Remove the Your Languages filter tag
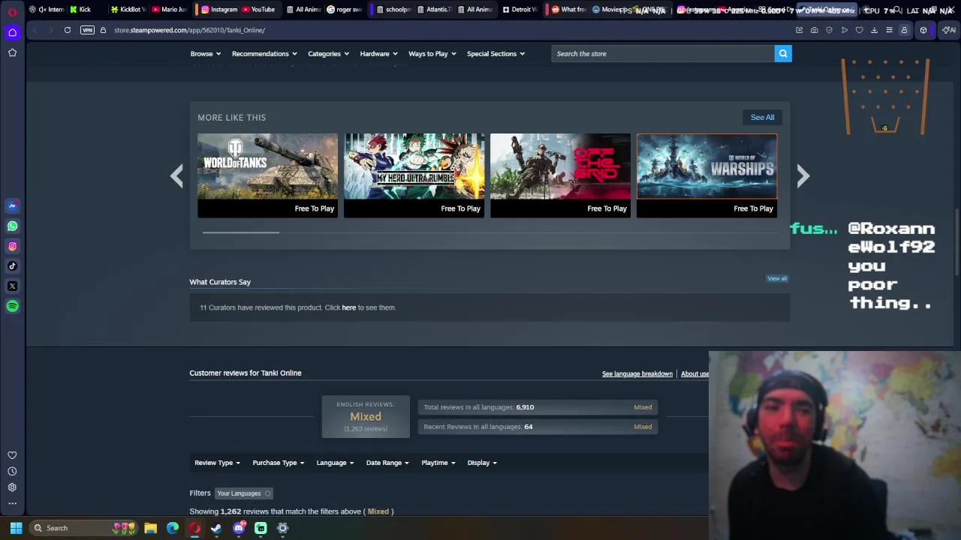Viewport: 961px width, 540px height. point(267,493)
